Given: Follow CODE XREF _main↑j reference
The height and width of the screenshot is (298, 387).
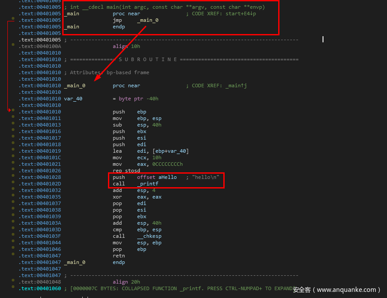Looking at the screenshot, I should tap(236, 86).
